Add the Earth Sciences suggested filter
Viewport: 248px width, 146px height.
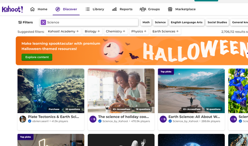click(x=165, y=31)
